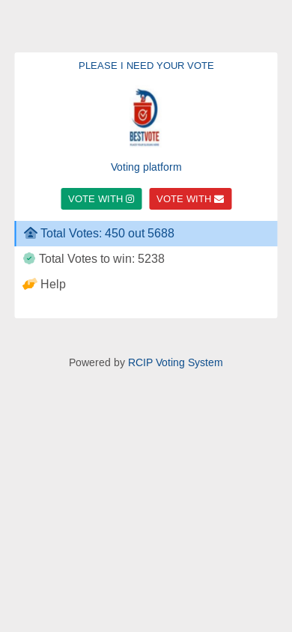Click the VOTE WITH label on red button
This screenshot has width=292, height=632.
click(184, 198)
